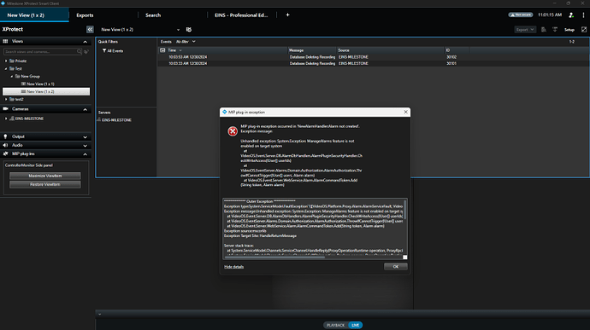Collapse the MIP plug-ins section
590x330 pixels.
pos(85,154)
